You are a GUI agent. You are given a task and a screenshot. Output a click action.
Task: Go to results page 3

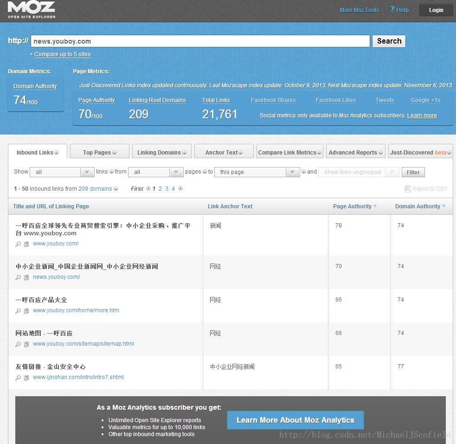(167, 189)
